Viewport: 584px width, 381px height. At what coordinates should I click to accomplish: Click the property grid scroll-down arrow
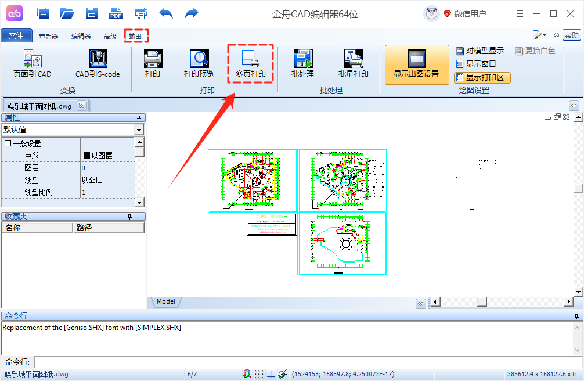tap(139, 203)
